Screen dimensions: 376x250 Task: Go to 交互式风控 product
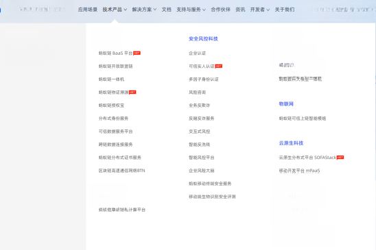coord(199,132)
